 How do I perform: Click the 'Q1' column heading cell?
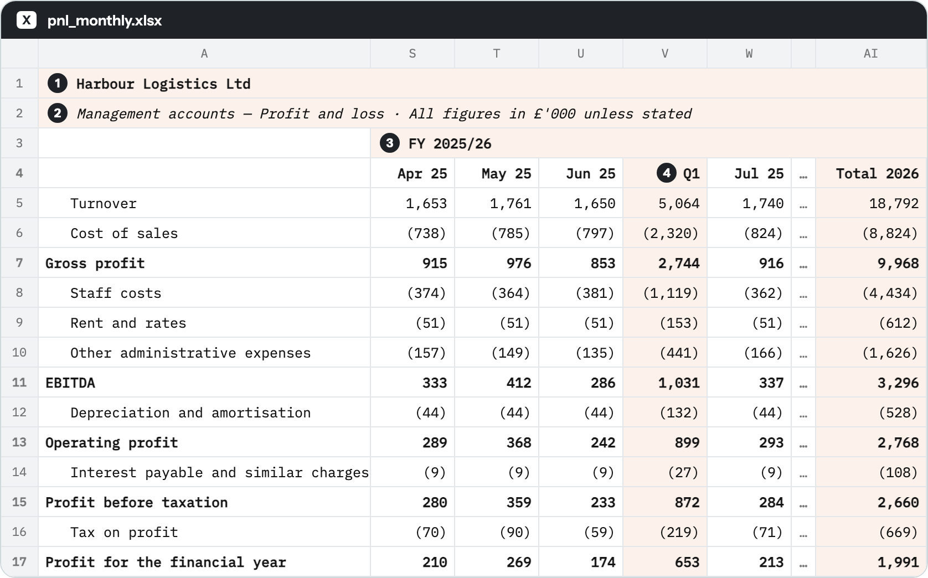click(x=665, y=173)
